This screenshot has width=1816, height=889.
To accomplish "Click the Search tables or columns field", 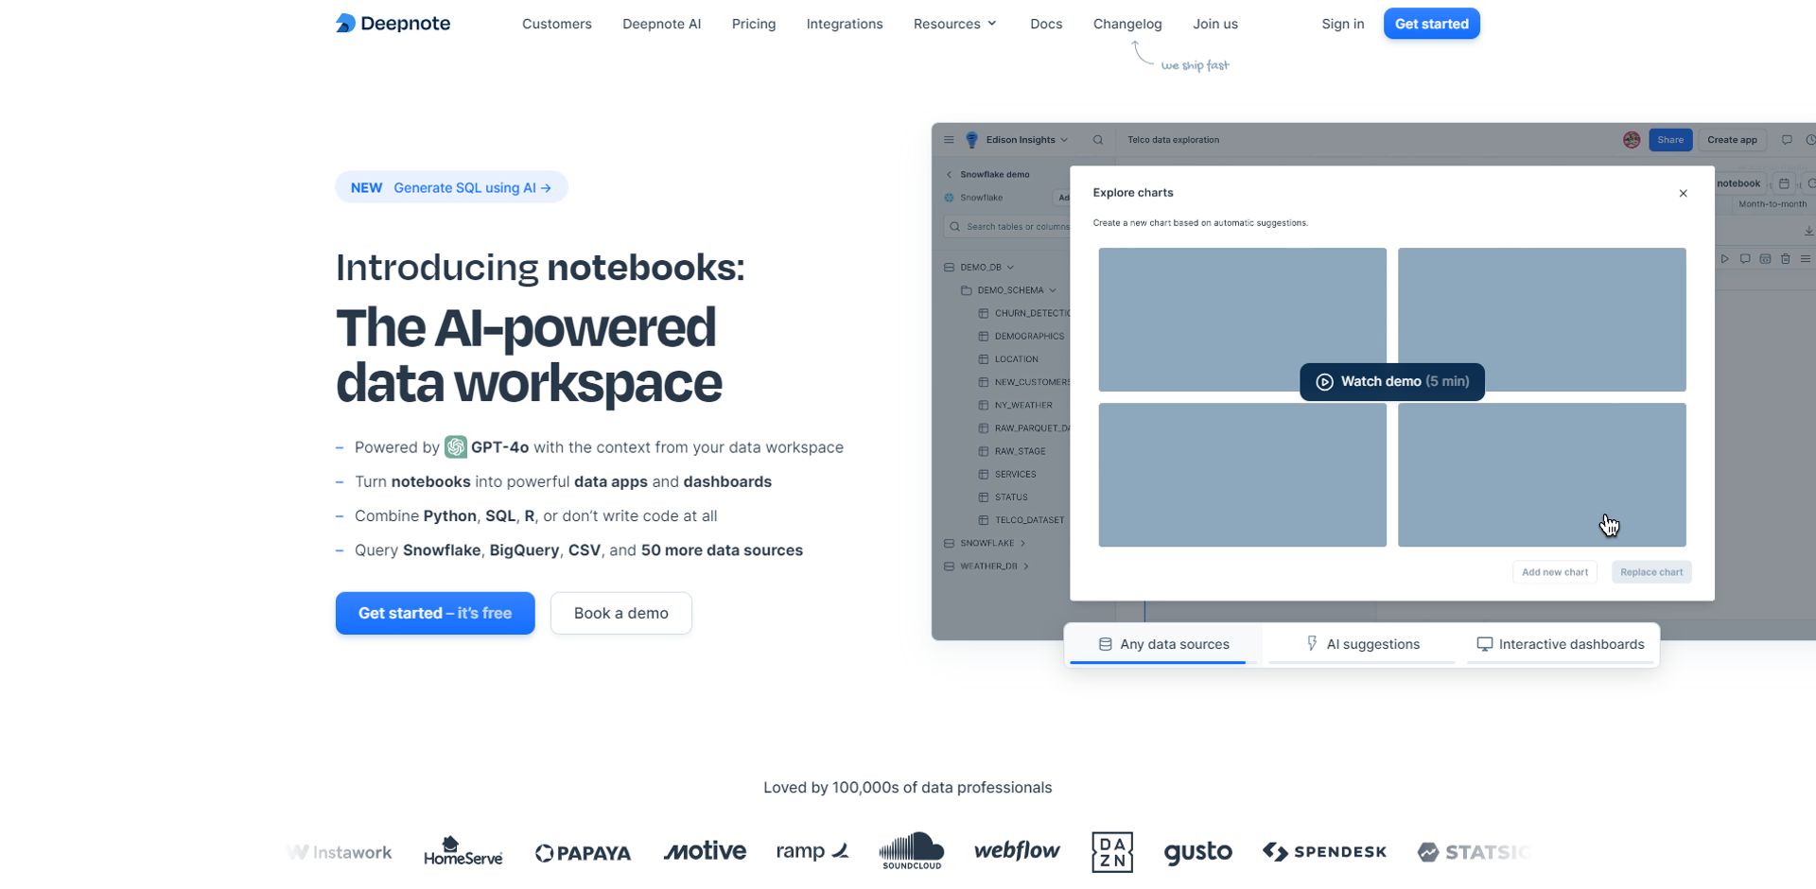I will pyautogui.click(x=1008, y=227).
